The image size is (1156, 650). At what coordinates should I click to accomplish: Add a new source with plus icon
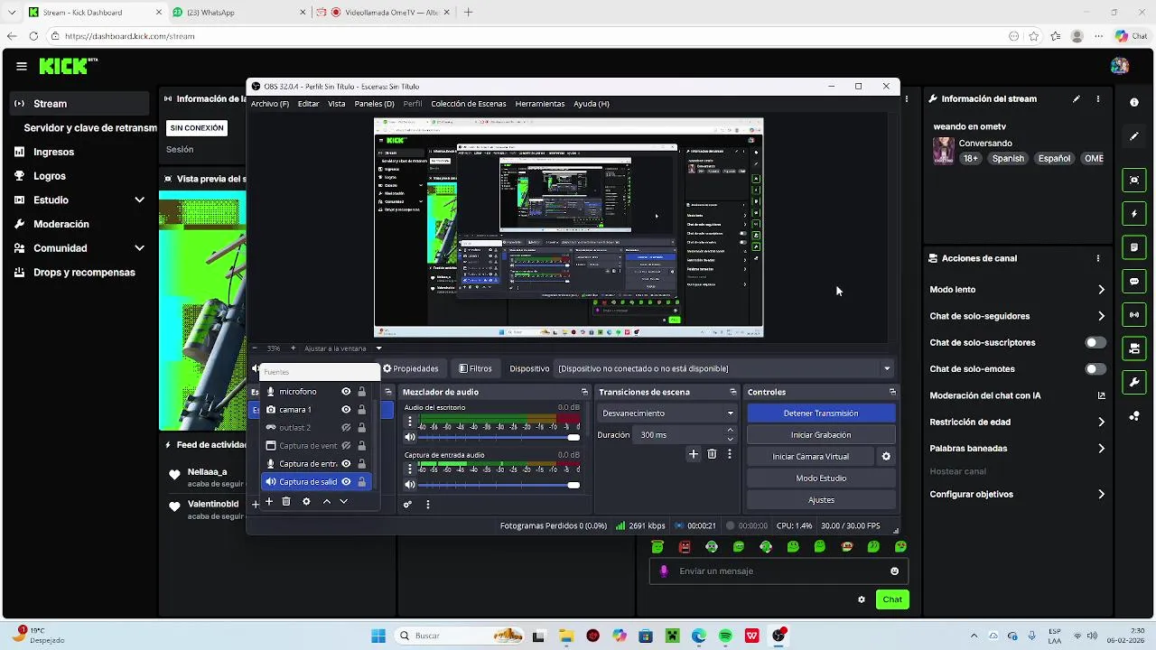[268, 502]
